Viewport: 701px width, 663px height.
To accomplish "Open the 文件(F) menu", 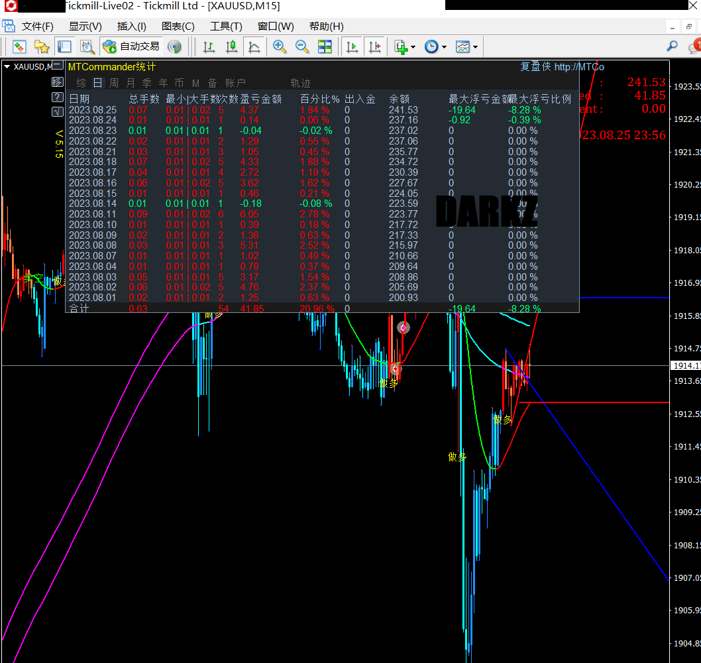I will point(38,27).
